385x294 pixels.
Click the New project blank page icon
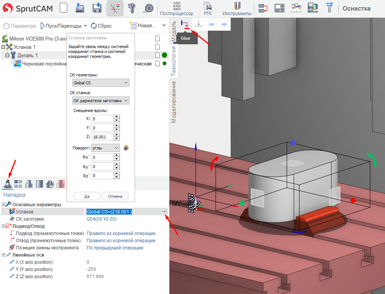[x=64, y=8]
